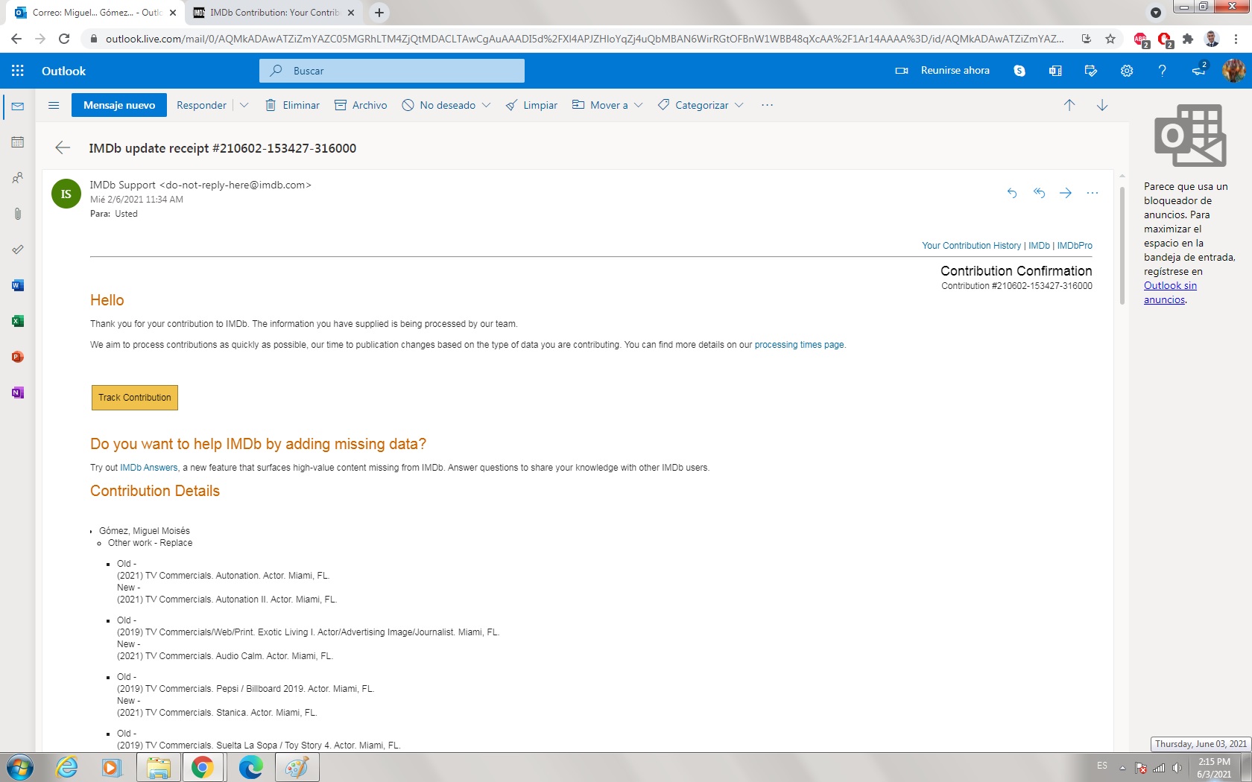
Task: Open Chrome from the Windows taskbar
Action: (x=203, y=767)
